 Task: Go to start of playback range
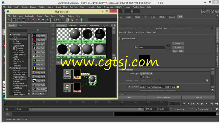coord(183,104)
